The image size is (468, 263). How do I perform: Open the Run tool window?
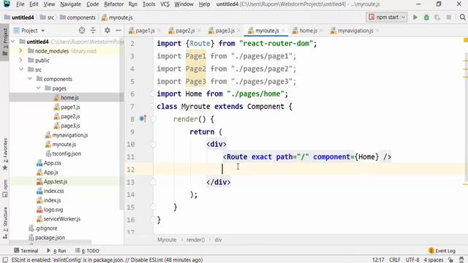click(x=56, y=251)
